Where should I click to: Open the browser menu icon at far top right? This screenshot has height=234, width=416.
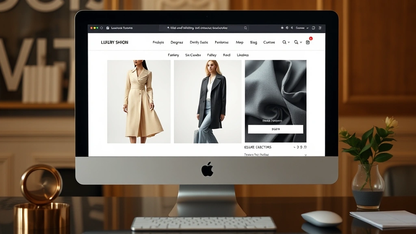pos(320,28)
